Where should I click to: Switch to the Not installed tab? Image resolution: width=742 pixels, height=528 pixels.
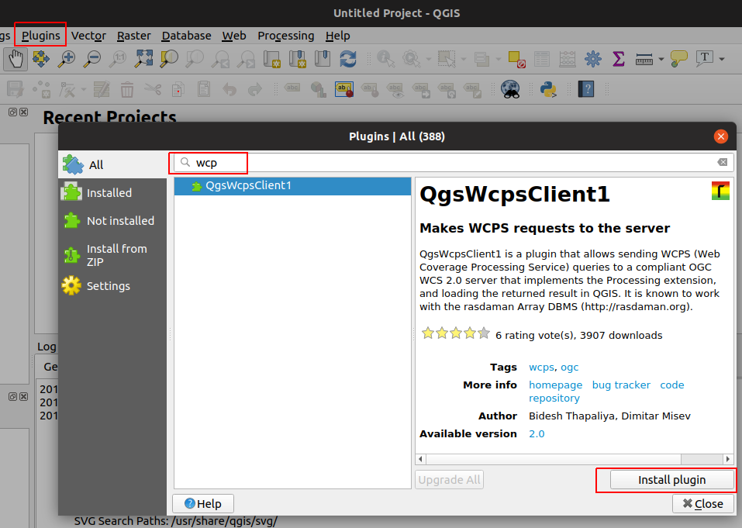click(x=112, y=220)
